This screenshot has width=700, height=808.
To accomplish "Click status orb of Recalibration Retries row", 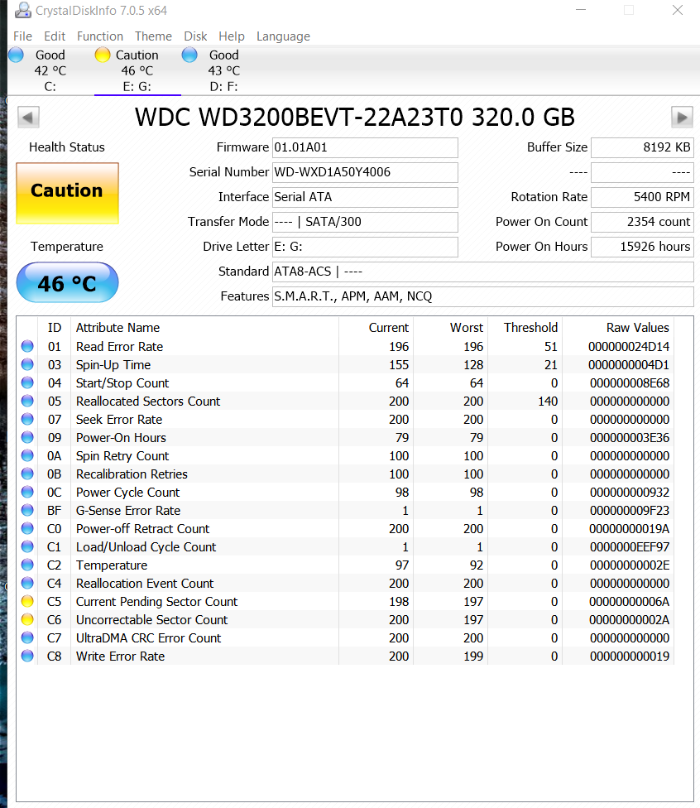I will click(x=27, y=474).
